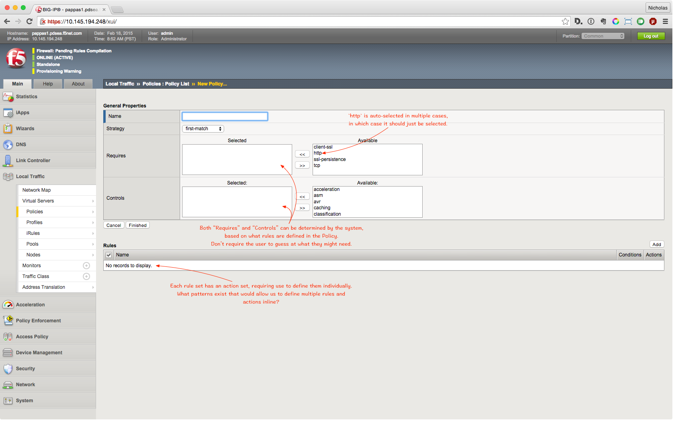Open the Partition Common dropdown
The height and width of the screenshot is (421, 674).
click(603, 36)
